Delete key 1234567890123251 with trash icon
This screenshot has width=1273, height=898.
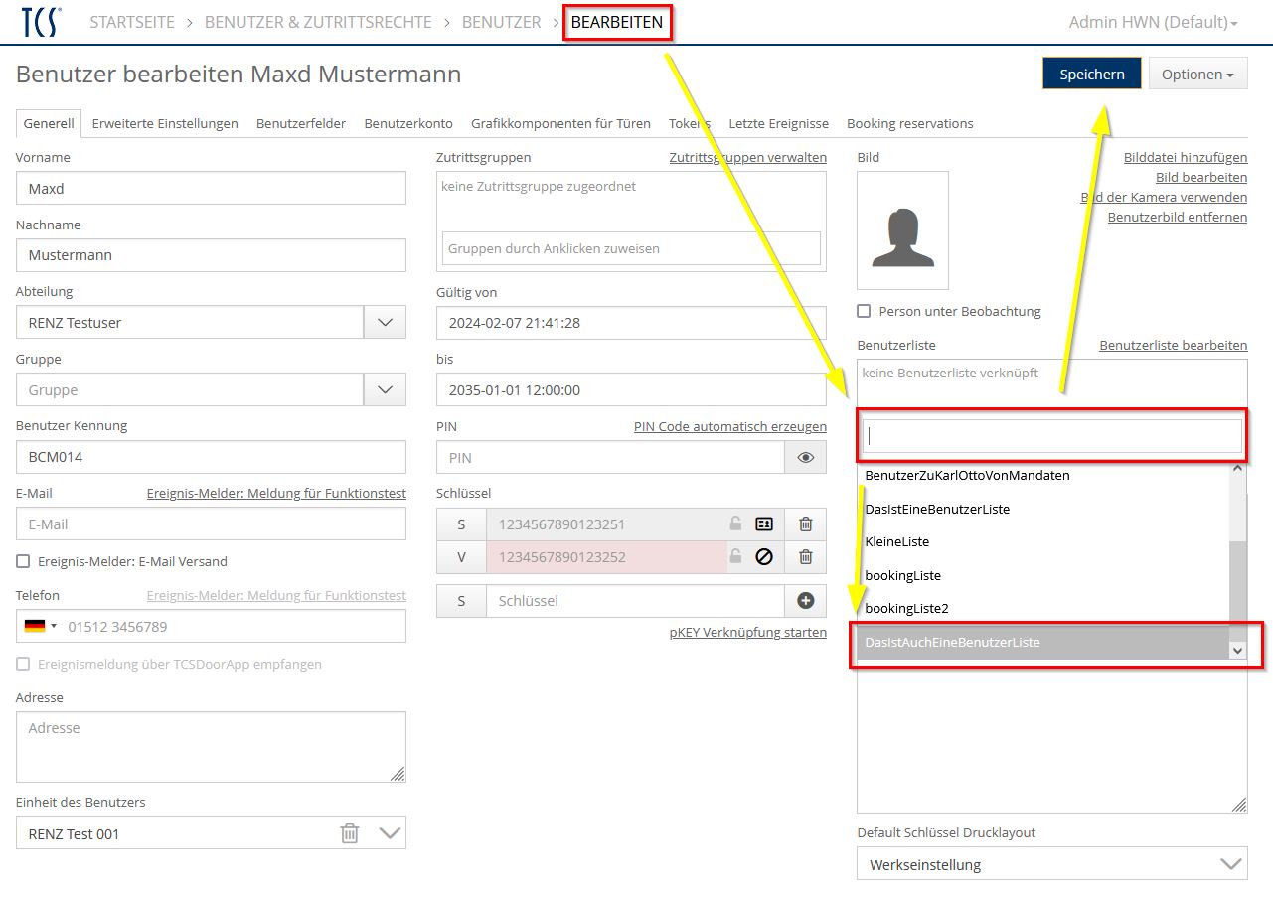tap(805, 524)
